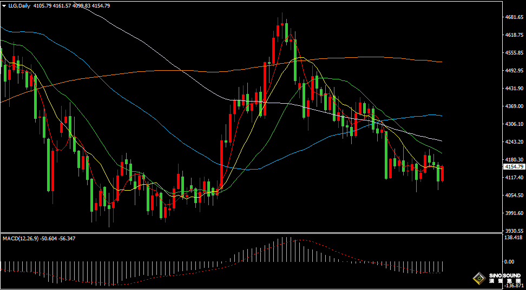The width and height of the screenshot is (526, 290).
Task: Click the 4243.20 price axis label
Action: [x=516, y=141]
